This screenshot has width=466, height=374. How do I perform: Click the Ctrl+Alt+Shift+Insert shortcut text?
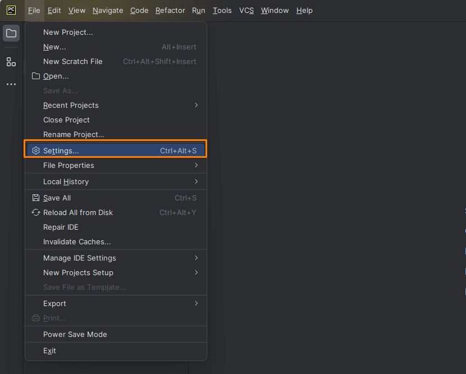coord(159,61)
